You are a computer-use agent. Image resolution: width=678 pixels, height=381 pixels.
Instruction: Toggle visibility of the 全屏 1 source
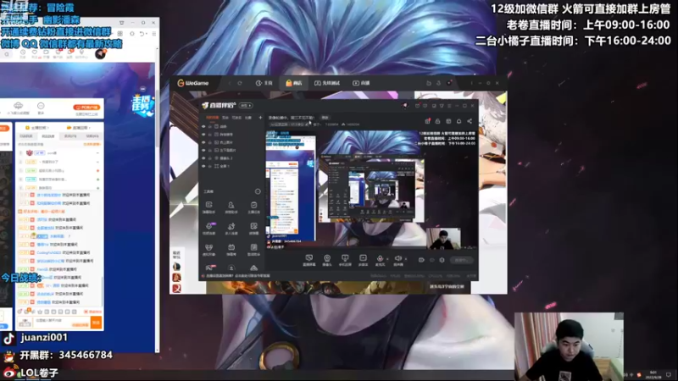pyautogui.click(x=203, y=166)
